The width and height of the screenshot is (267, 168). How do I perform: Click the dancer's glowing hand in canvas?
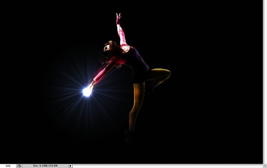87,92
